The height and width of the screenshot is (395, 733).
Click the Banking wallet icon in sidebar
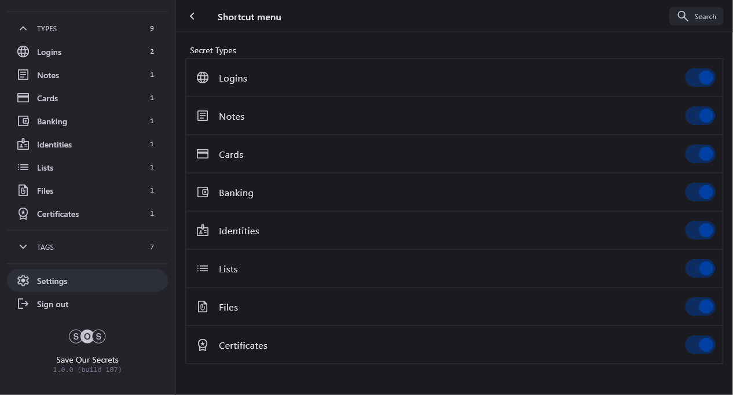coord(23,121)
